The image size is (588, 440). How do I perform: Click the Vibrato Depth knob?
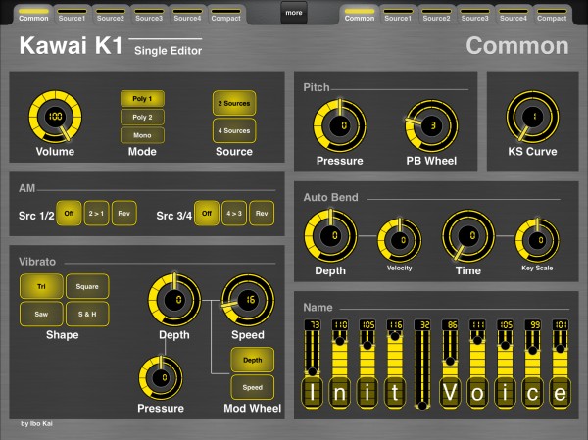[x=174, y=300]
